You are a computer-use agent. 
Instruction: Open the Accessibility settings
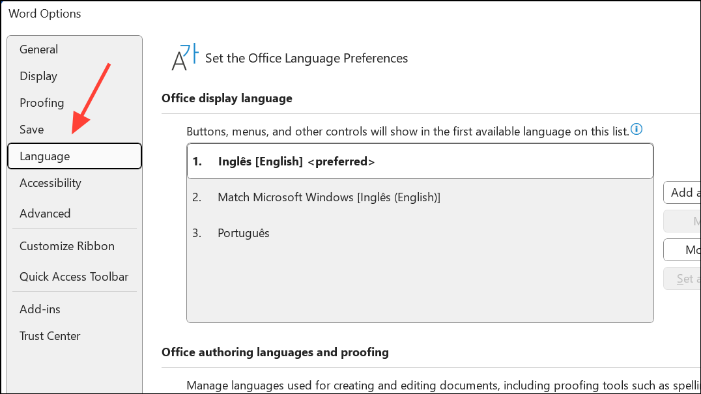click(x=50, y=183)
